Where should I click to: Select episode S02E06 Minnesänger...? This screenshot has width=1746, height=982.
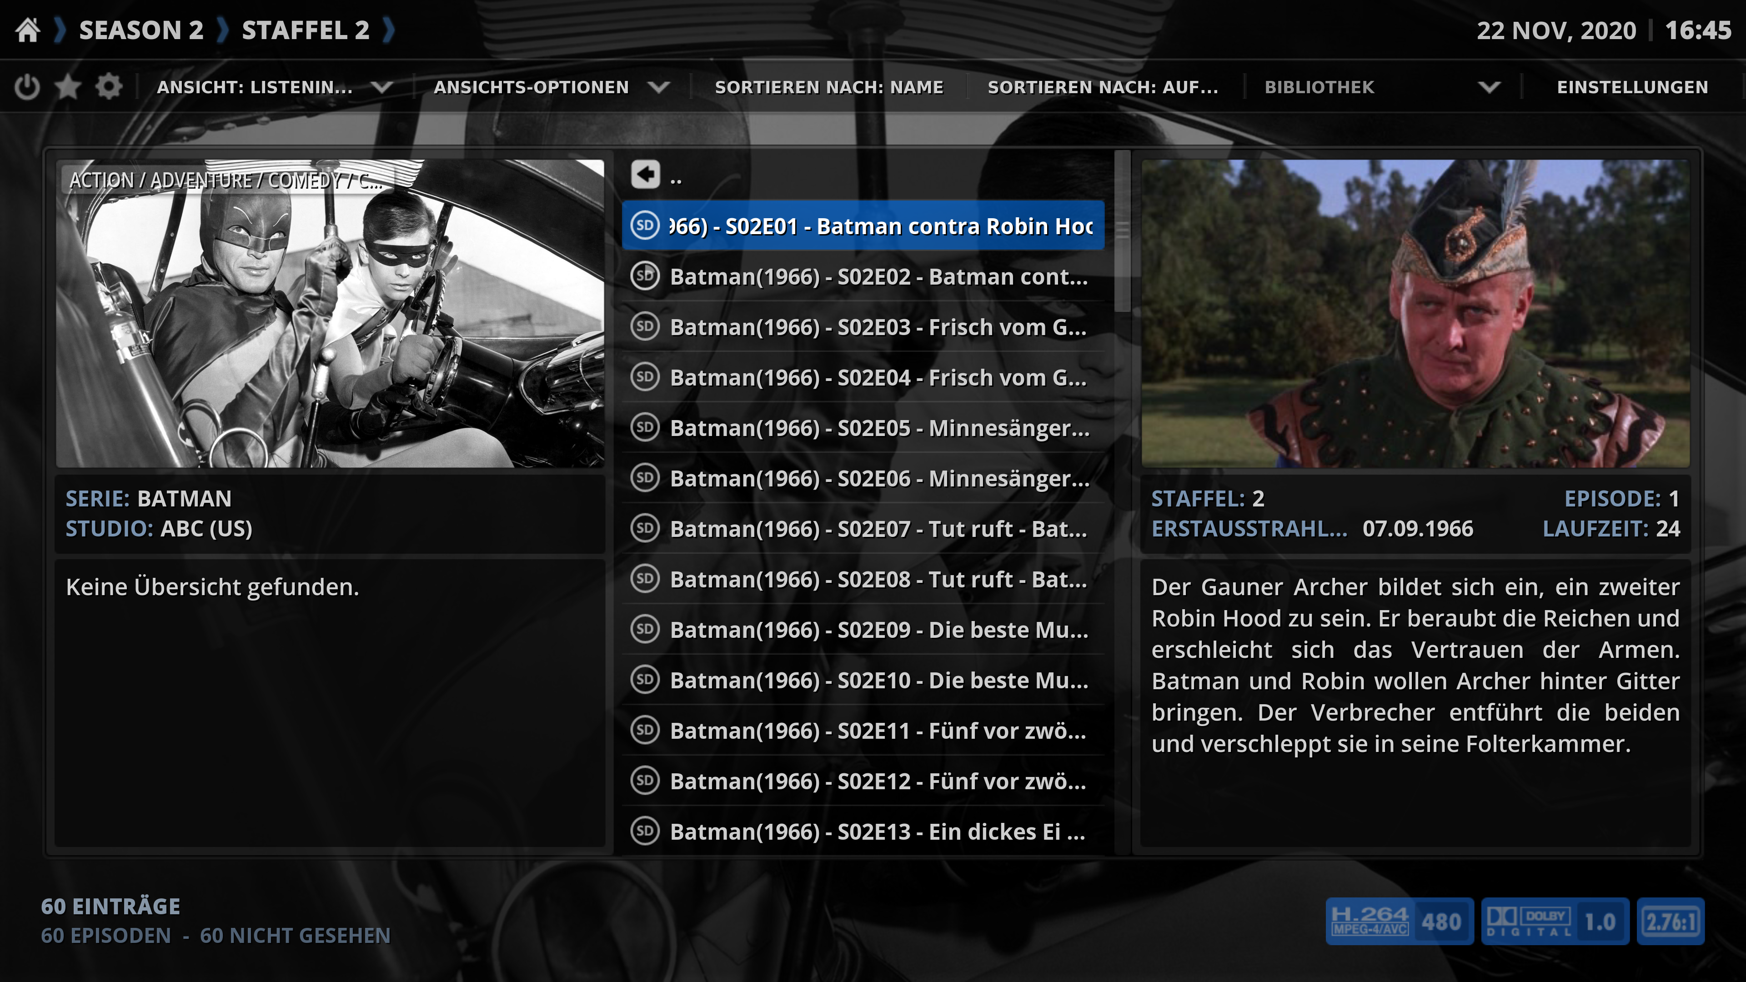click(863, 478)
